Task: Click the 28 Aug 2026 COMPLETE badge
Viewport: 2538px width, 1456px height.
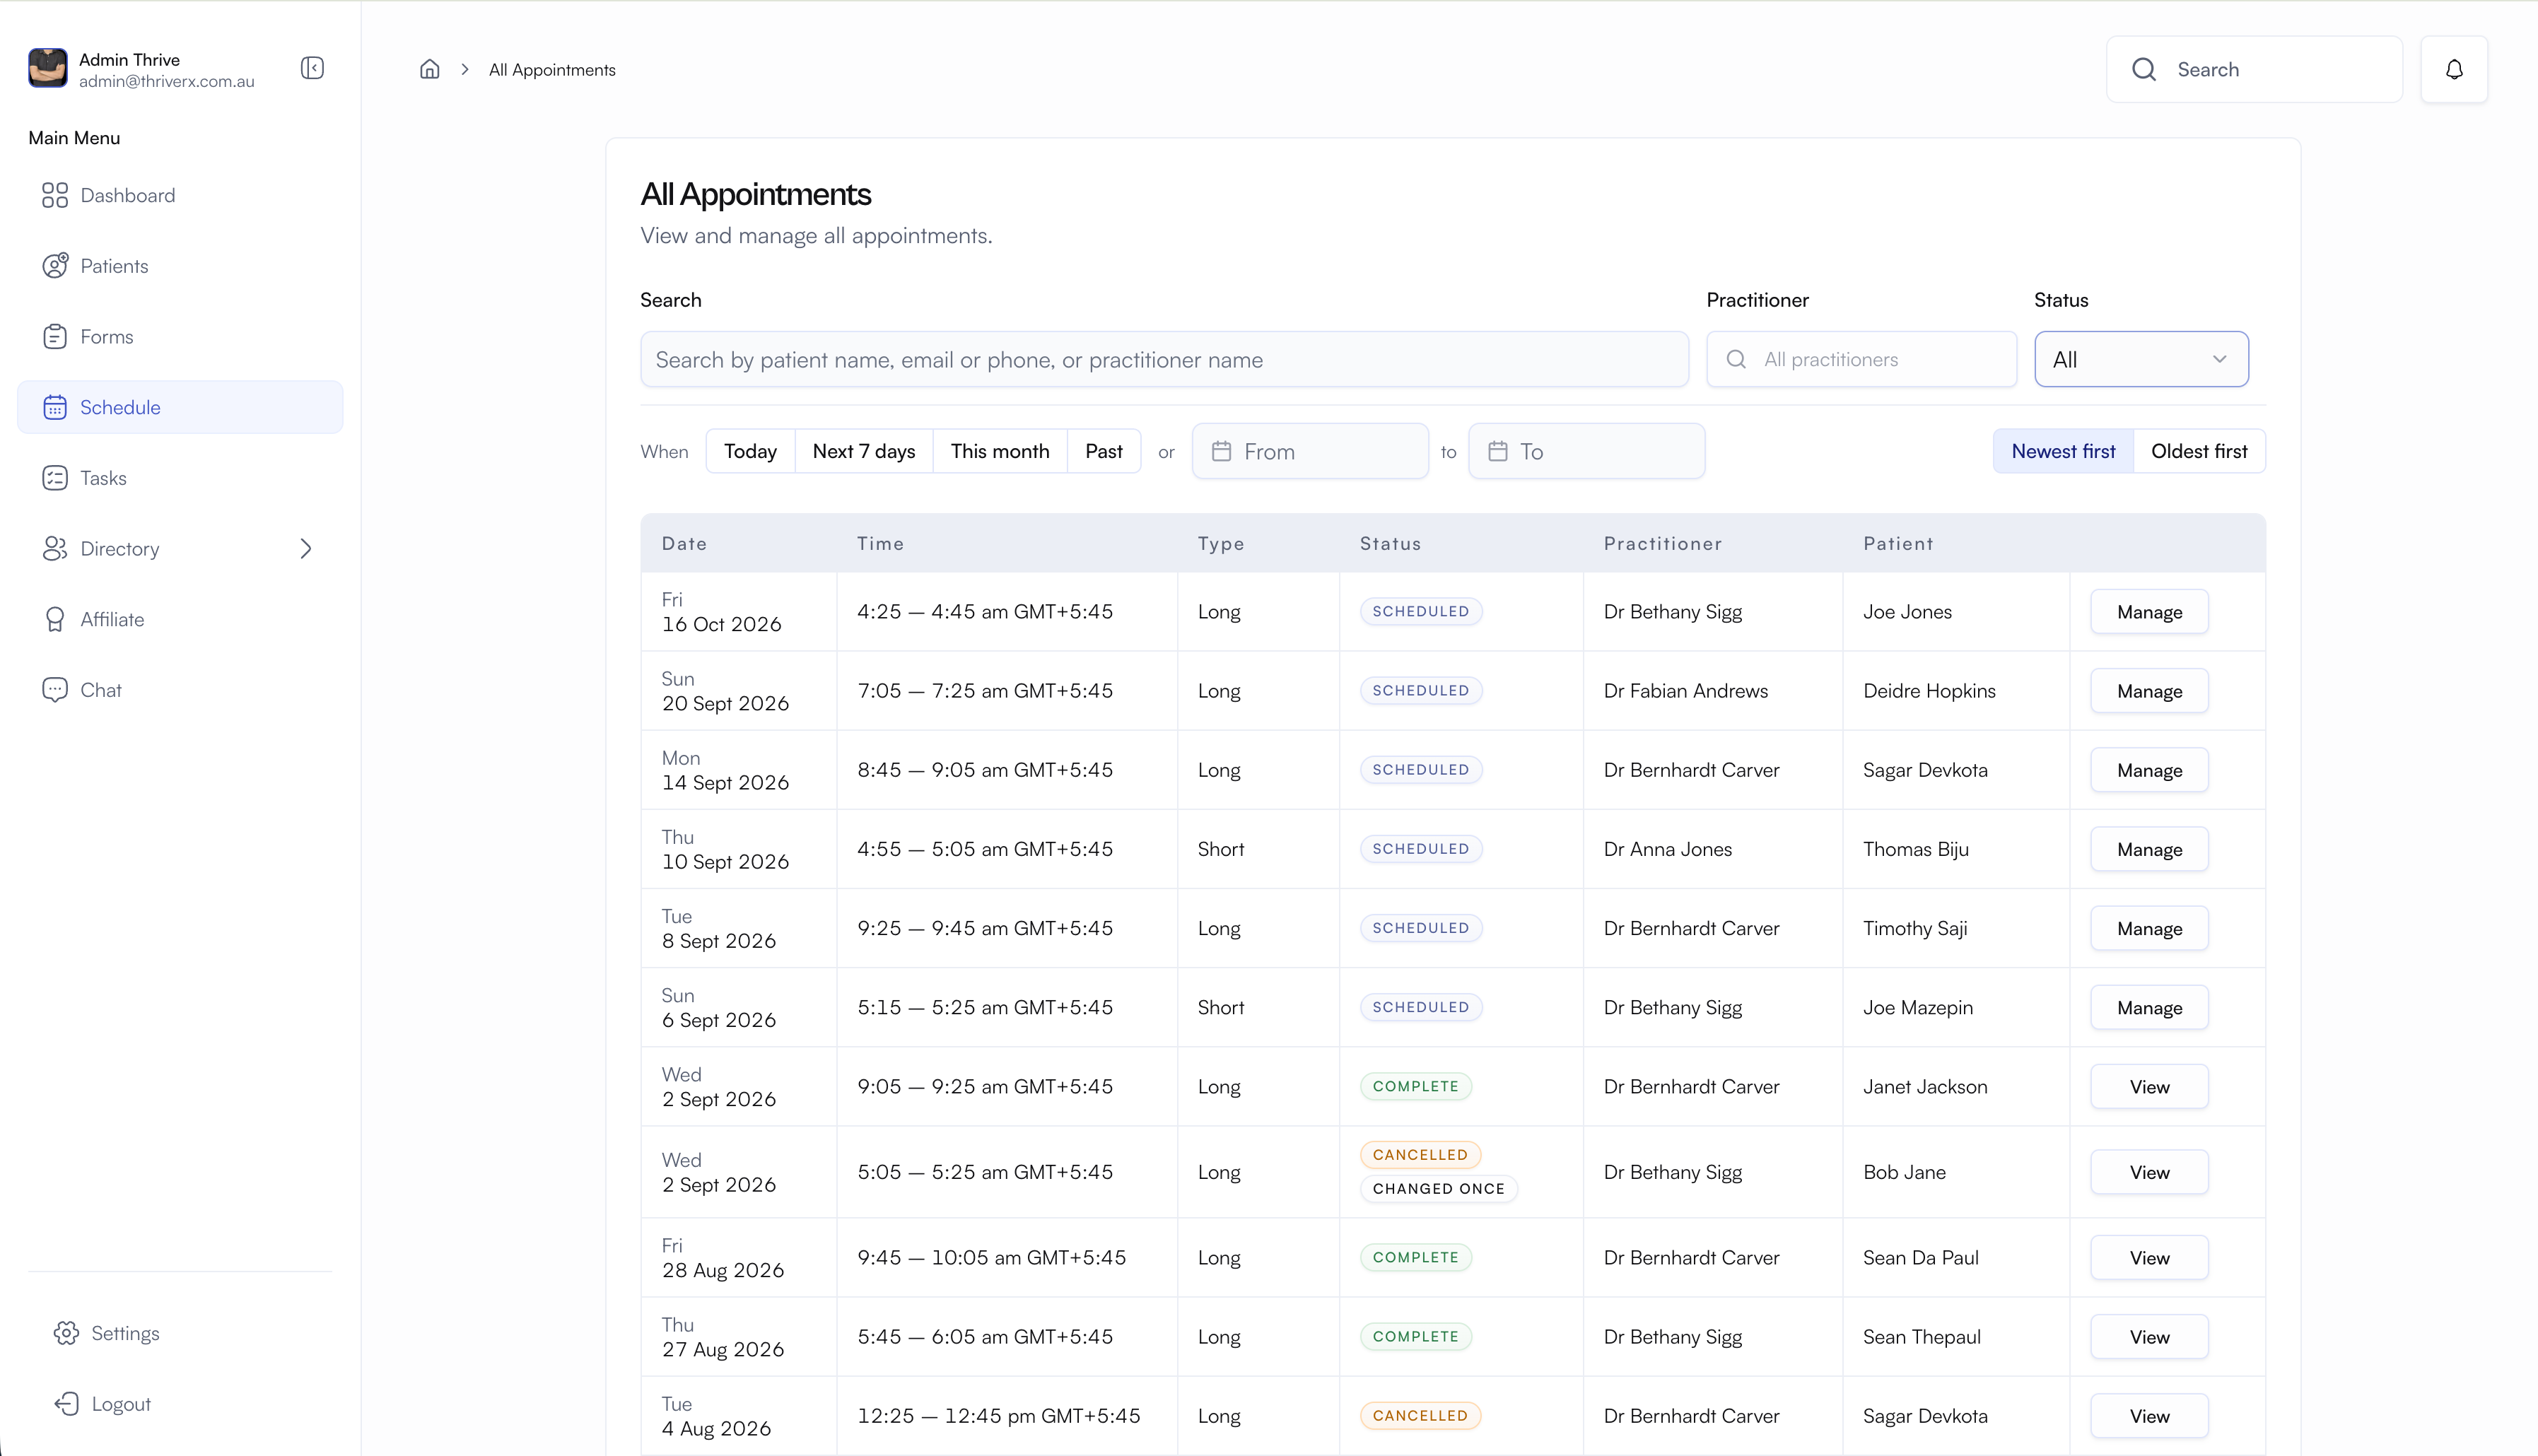Action: [x=1415, y=1258]
